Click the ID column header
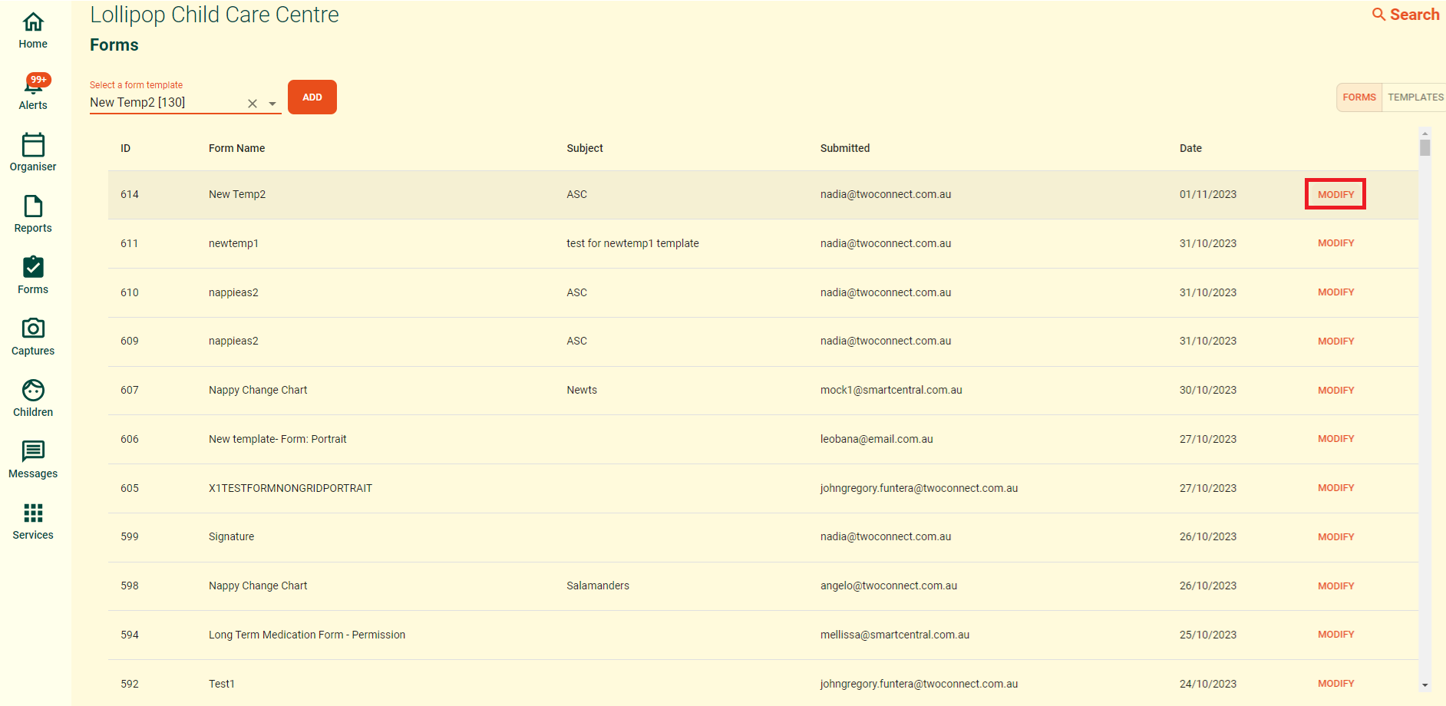The image size is (1446, 706). point(125,149)
